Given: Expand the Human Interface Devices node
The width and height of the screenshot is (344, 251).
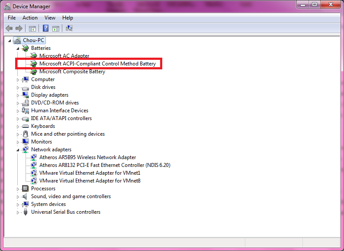Looking at the screenshot, I should 18,111.
